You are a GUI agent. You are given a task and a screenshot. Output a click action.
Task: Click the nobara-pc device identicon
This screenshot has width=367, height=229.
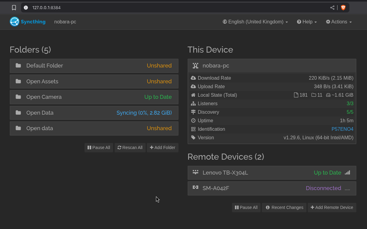pos(196,65)
